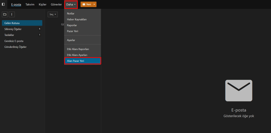Viewport: 271px width, 133px height.
Task: Open the three-dot folder options icon
Action: 12,14
